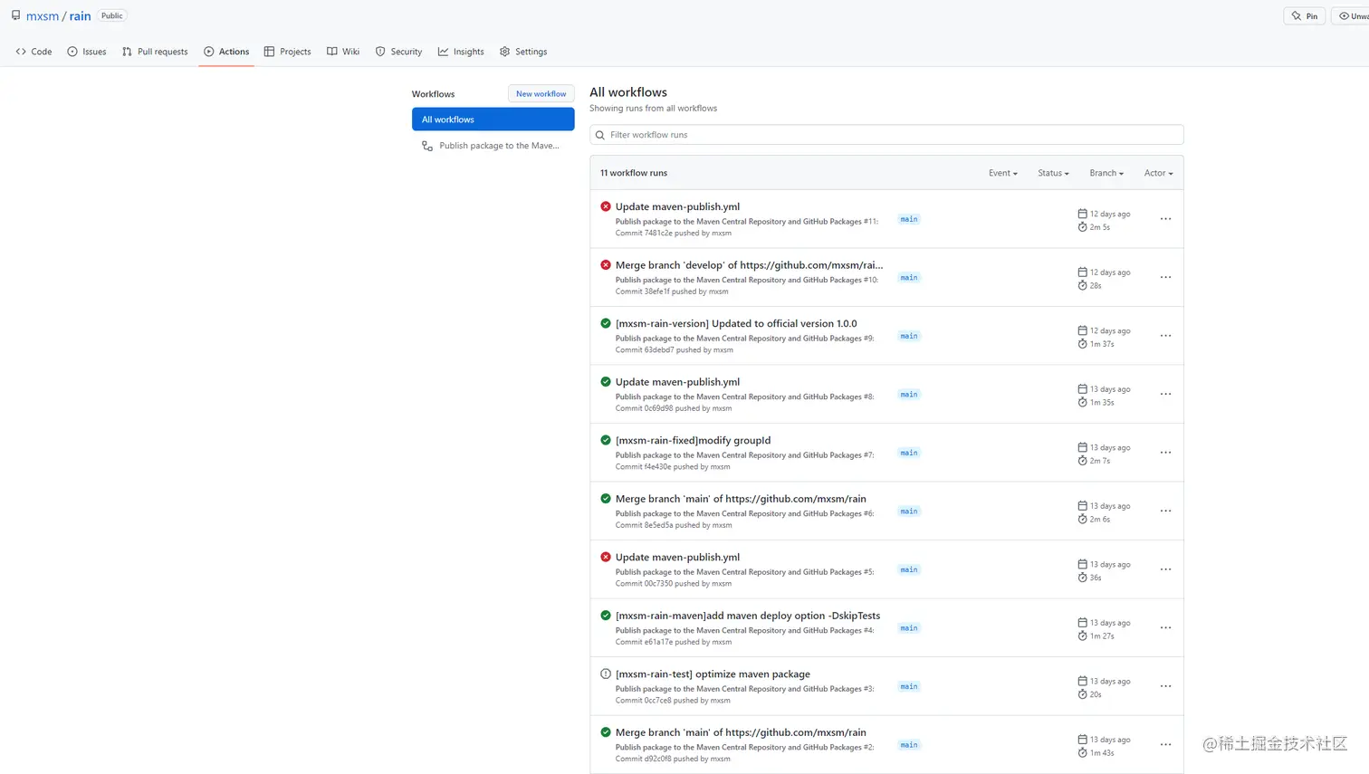View the Insights tab
The image size is (1369, 774).
tap(461, 52)
